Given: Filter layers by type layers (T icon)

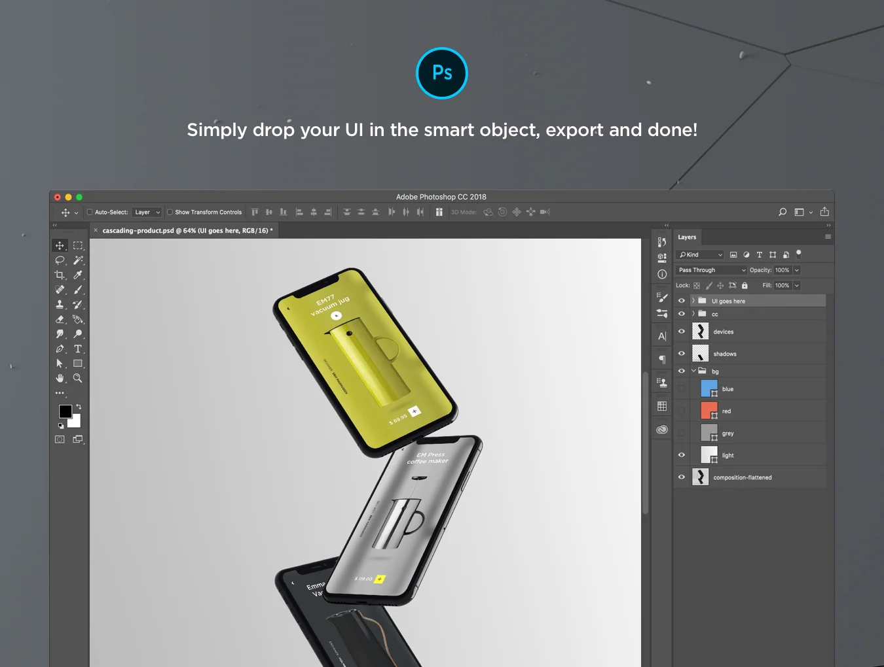Looking at the screenshot, I should pos(760,255).
